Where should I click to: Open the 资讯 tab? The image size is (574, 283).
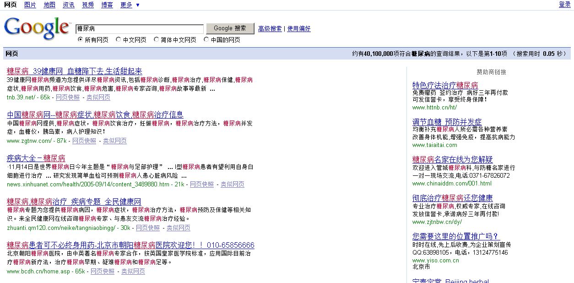pos(69,5)
